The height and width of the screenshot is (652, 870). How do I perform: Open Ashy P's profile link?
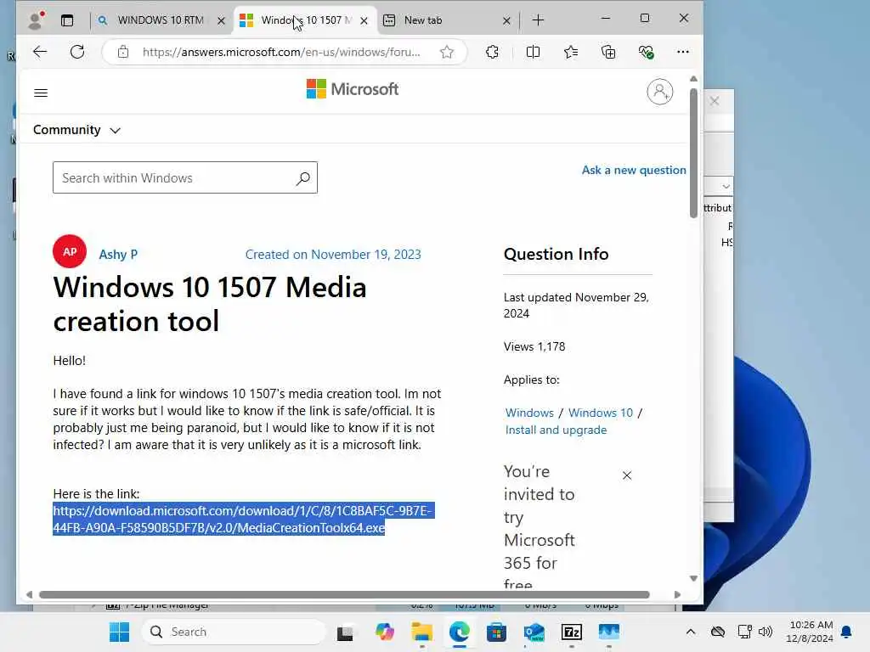[118, 255]
